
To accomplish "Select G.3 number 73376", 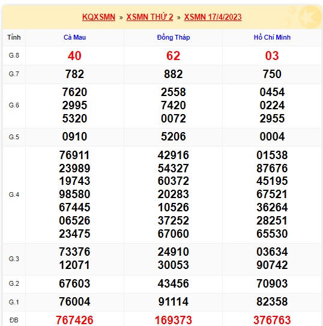I will pyautogui.click(x=74, y=252).
